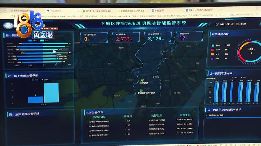The width and height of the screenshot is (261, 146).
Task: Click the purple counter card showing 17
Action: click(190, 36)
